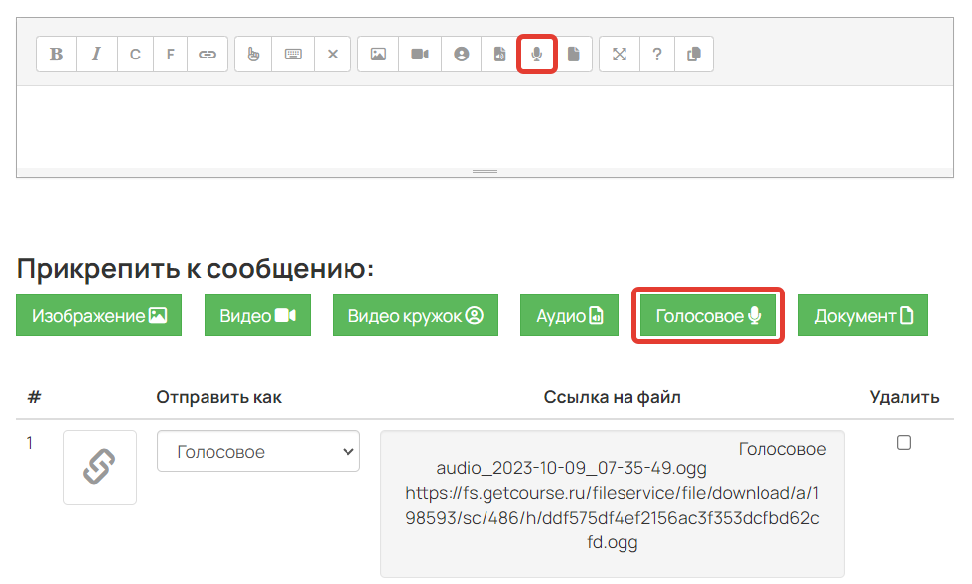Click the Отправить как column header
Viewport: 972px width, 584px height.
[218, 397]
